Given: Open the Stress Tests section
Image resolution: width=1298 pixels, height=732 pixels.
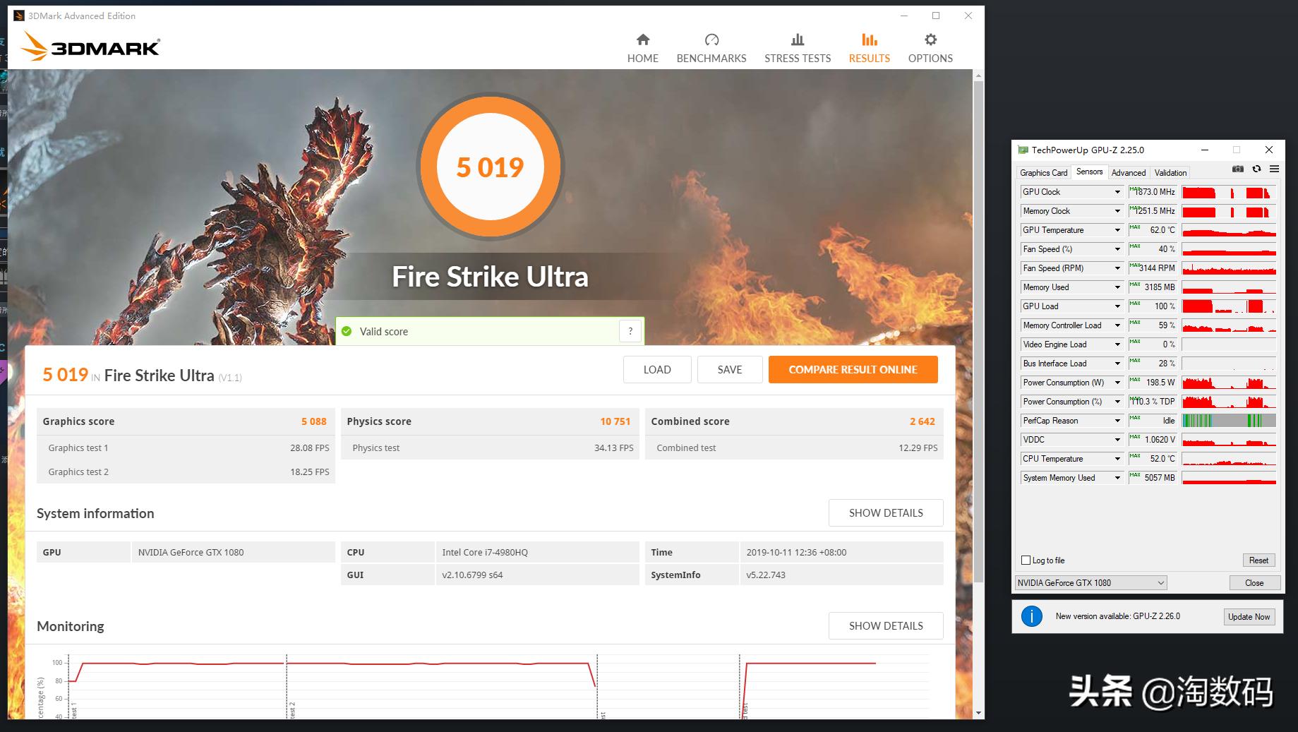Looking at the screenshot, I should 797,46.
